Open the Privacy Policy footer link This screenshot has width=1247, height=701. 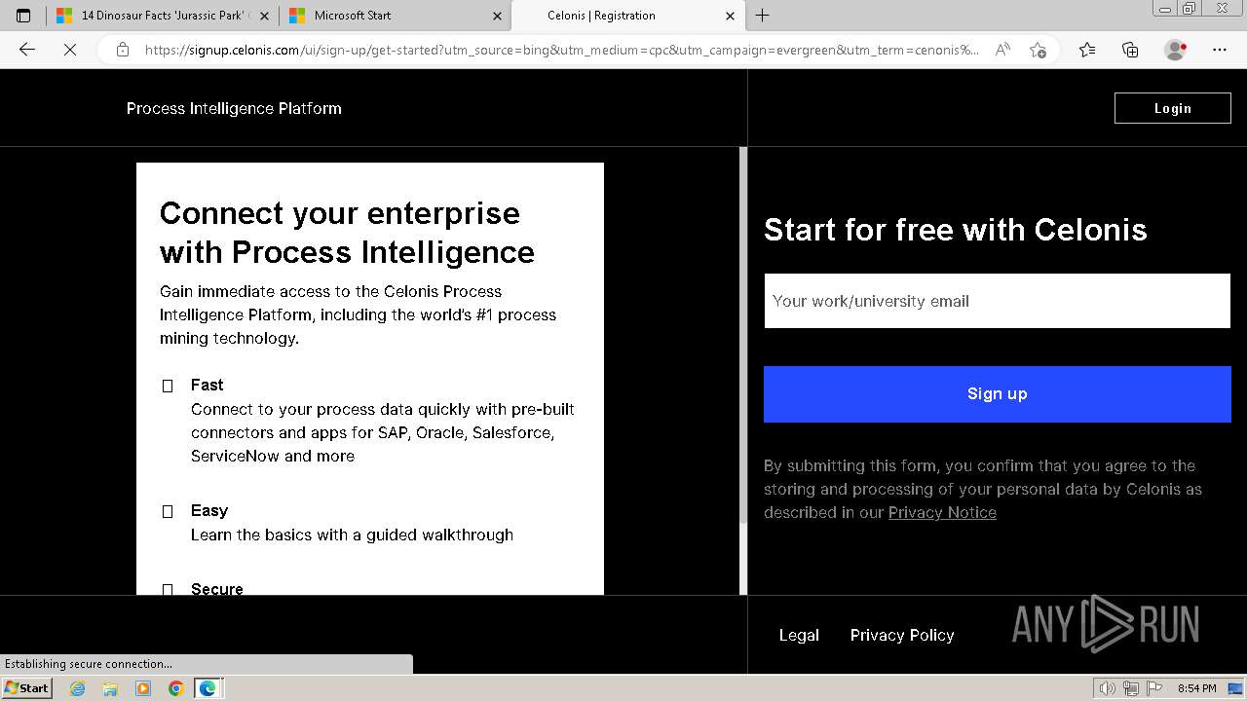902,635
